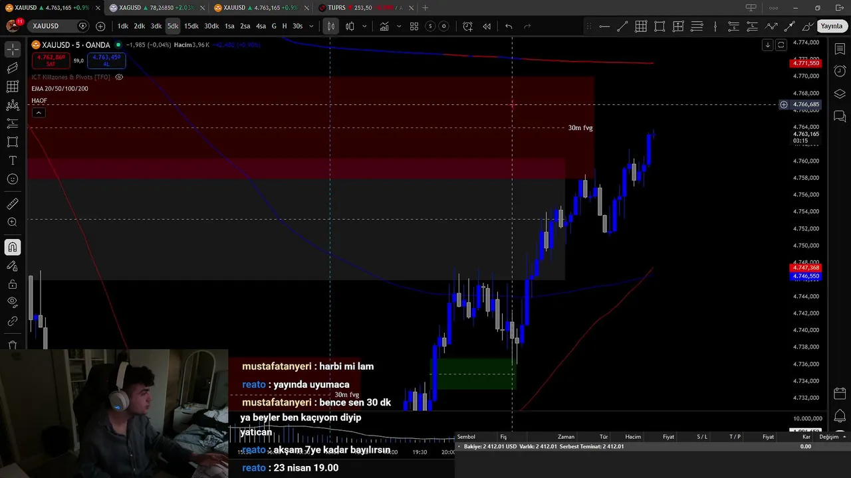The height and width of the screenshot is (478, 851).
Task: Select the G daily timeframe
Action: point(274,26)
